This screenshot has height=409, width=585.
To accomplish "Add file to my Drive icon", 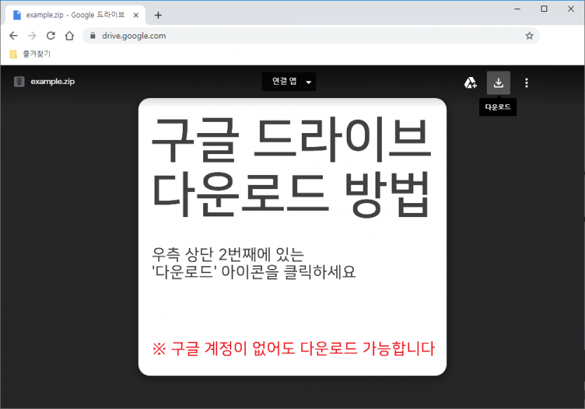I will pyautogui.click(x=470, y=83).
